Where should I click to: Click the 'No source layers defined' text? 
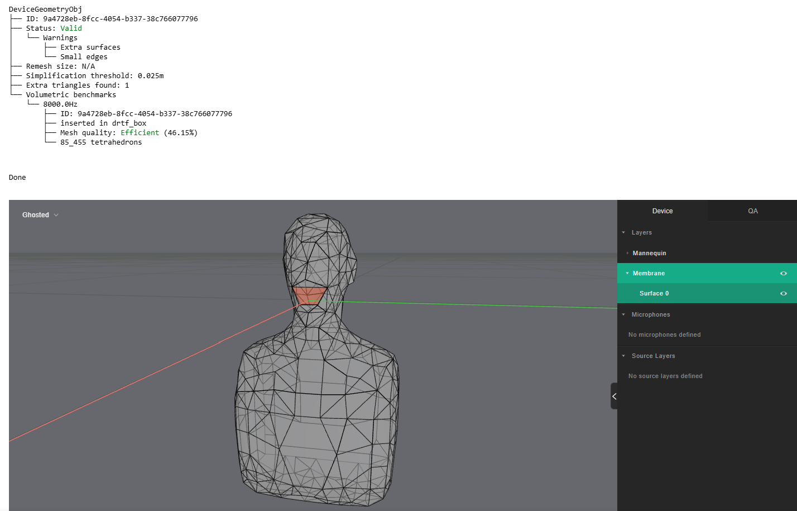point(665,376)
